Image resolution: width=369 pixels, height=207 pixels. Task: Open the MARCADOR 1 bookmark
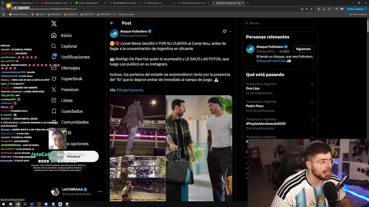pos(54,14)
